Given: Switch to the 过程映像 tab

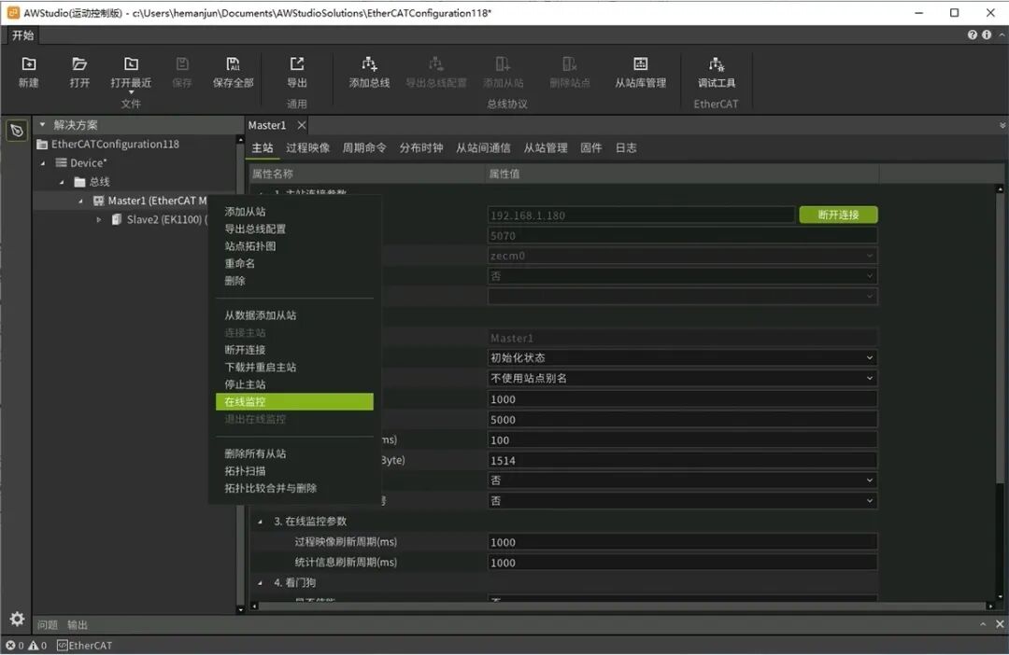Looking at the screenshot, I should tap(308, 148).
